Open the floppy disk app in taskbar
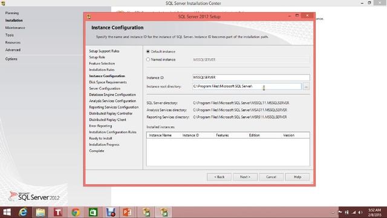 click(111, 213)
